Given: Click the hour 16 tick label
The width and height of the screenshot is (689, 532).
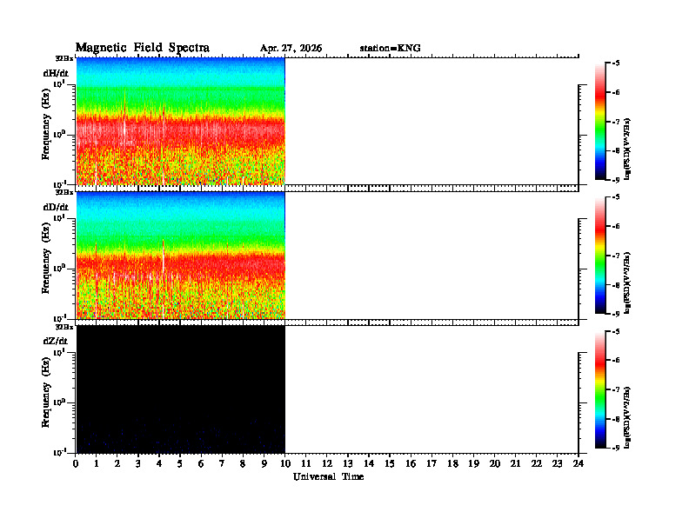Looking at the screenshot, I should [411, 464].
